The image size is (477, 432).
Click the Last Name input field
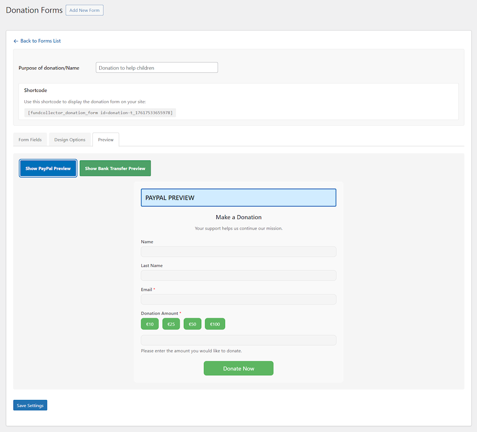point(238,275)
